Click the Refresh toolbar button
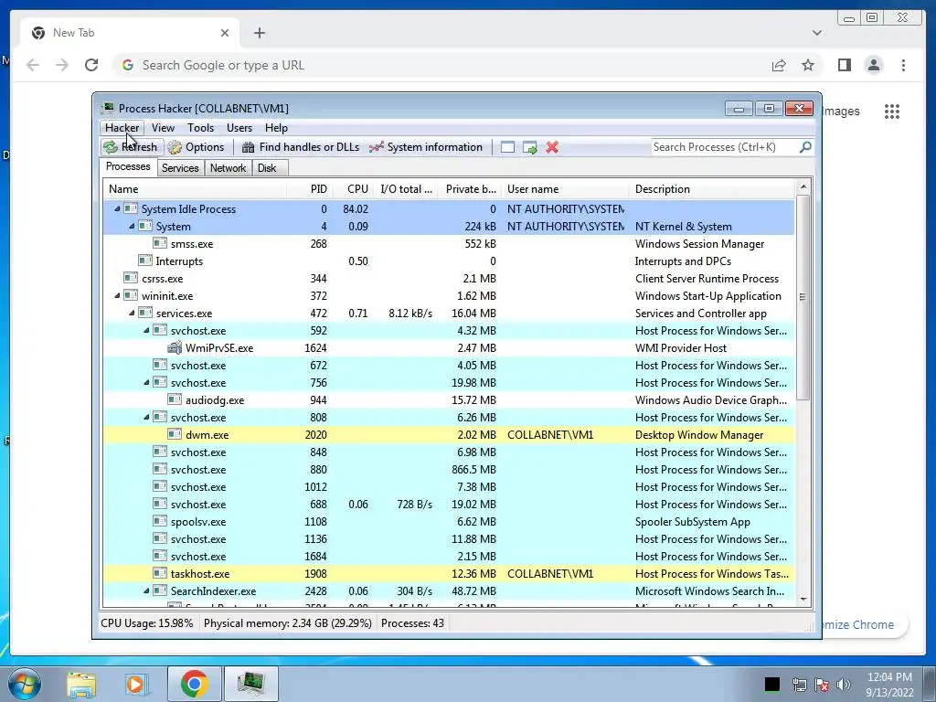The height and width of the screenshot is (702, 936). [x=131, y=147]
